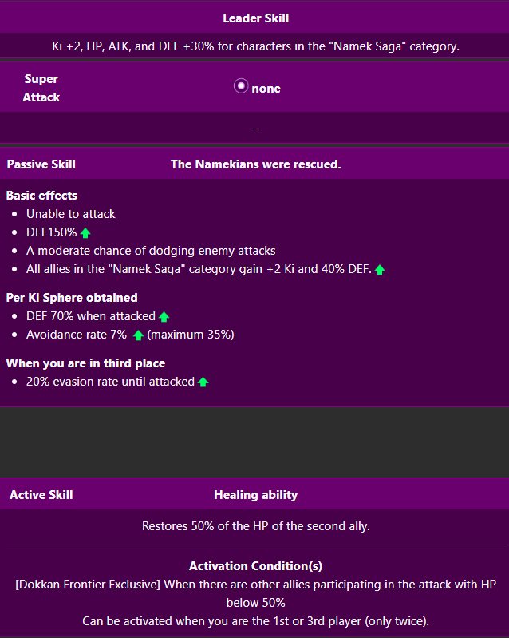
Task: Click green arrow after Namek Saga allies 40% DEF
Action: [x=380, y=270]
